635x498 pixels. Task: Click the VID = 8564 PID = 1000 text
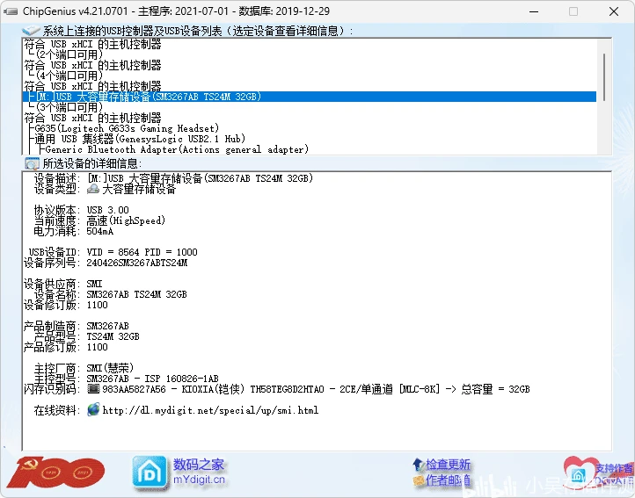(x=142, y=252)
